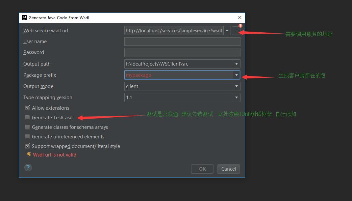This screenshot has height=201, width=352.
Task: Click the 'Web service wsdl url' label
Action: [46, 31]
